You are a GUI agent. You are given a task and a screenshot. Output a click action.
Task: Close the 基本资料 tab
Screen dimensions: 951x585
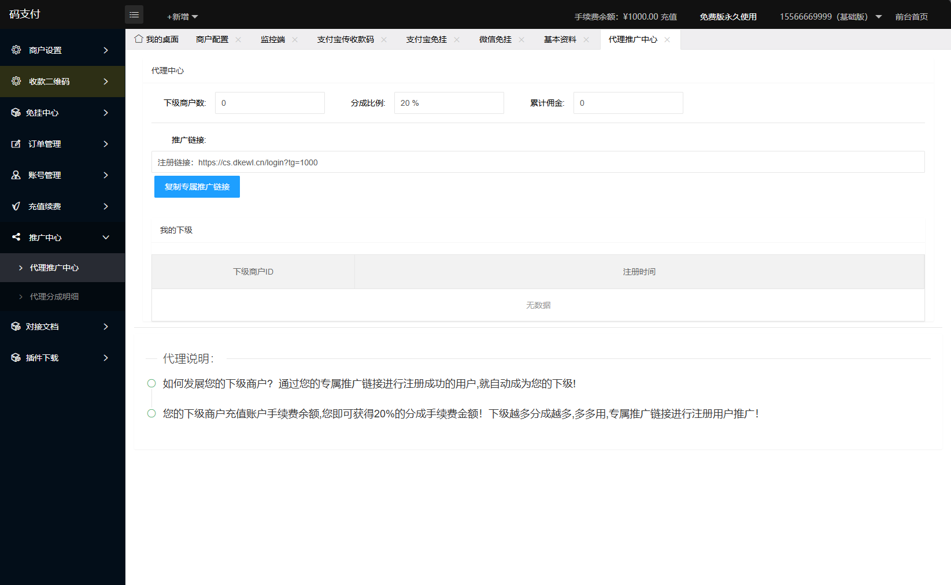tap(586, 39)
